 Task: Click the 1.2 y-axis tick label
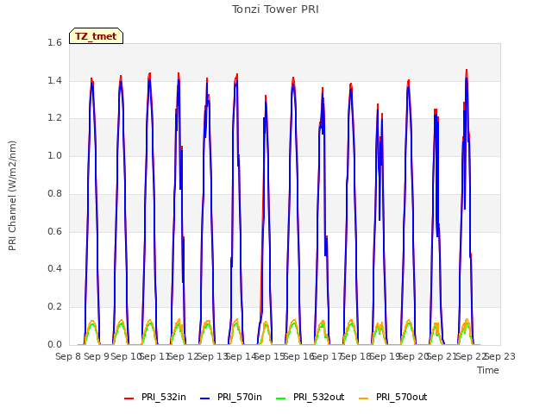[54, 118]
